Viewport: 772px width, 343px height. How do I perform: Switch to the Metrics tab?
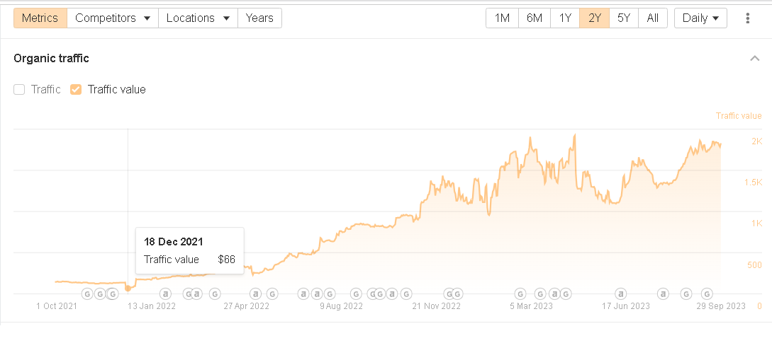(40, 18)
